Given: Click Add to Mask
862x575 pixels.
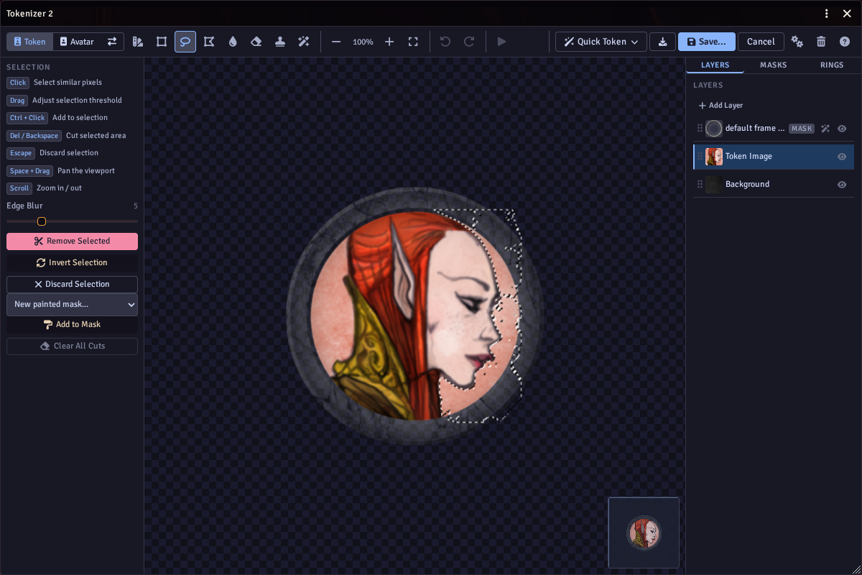Looking at the screenshot, I should (x=72, y=325).
